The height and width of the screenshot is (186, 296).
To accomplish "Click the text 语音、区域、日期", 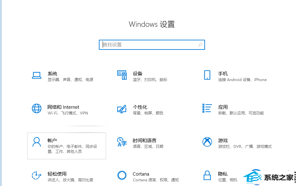I will coord(148,146).
